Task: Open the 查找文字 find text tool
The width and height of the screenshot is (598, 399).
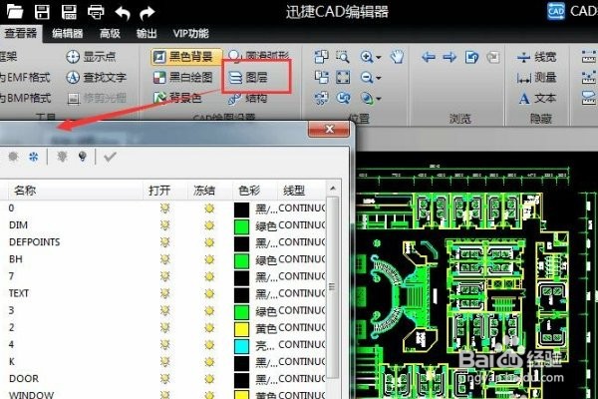Action: 96,78
